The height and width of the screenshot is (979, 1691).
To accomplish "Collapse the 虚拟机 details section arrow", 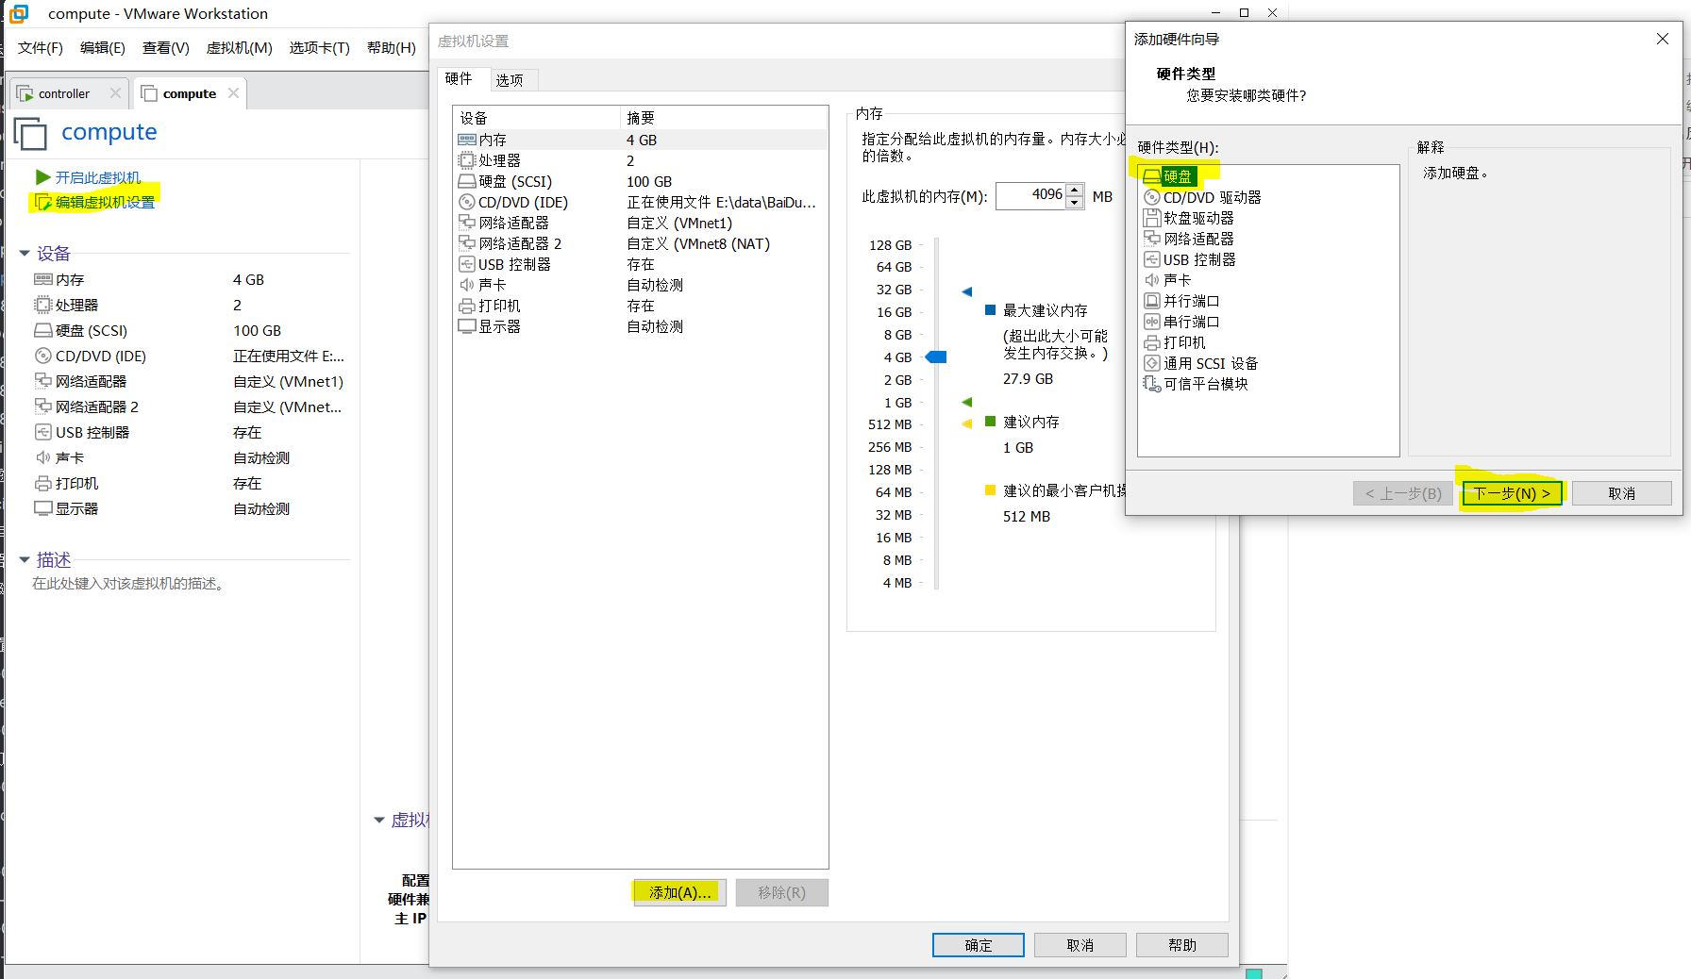I will point(379,821).
